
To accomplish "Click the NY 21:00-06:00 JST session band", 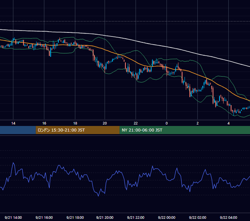I will coord(185,130).
